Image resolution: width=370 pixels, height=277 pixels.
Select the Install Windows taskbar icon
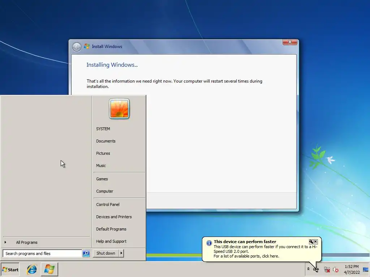(49, 269)
